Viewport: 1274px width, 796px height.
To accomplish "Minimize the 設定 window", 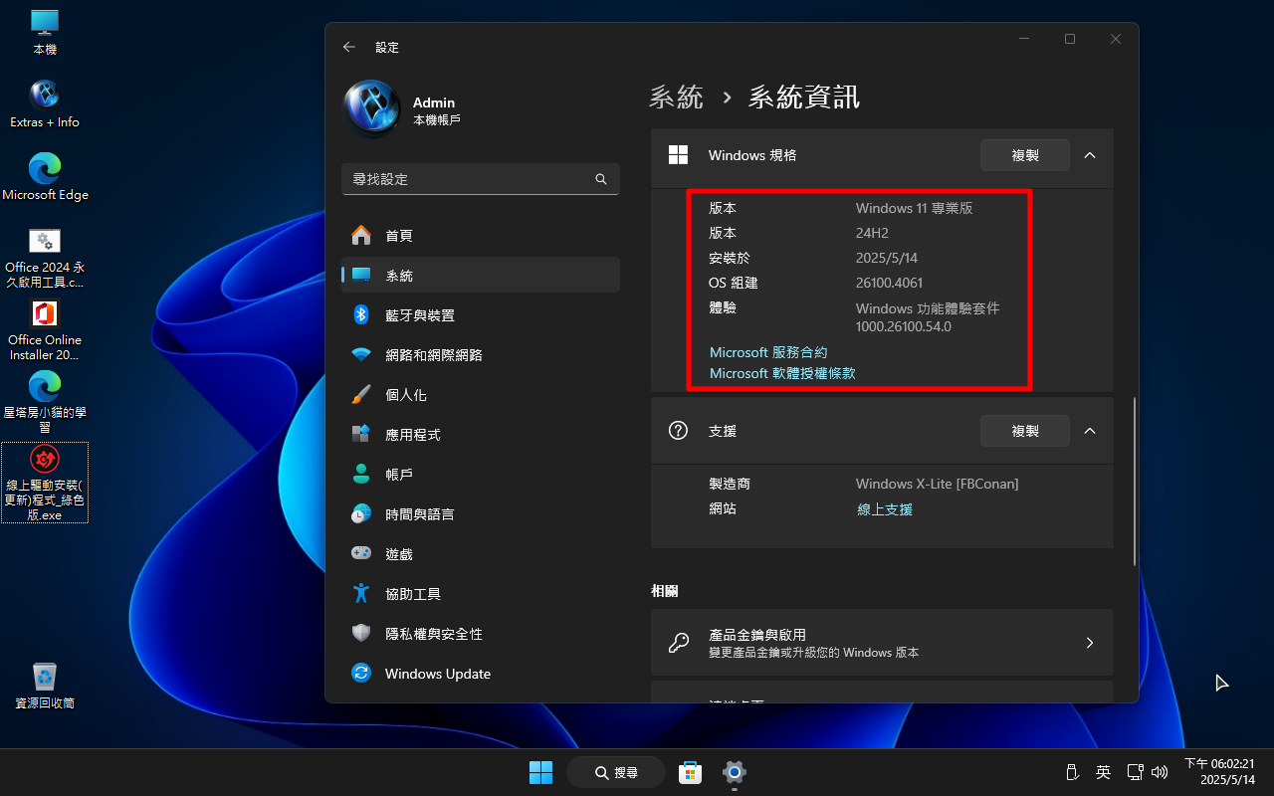I will click(1024, 39).
